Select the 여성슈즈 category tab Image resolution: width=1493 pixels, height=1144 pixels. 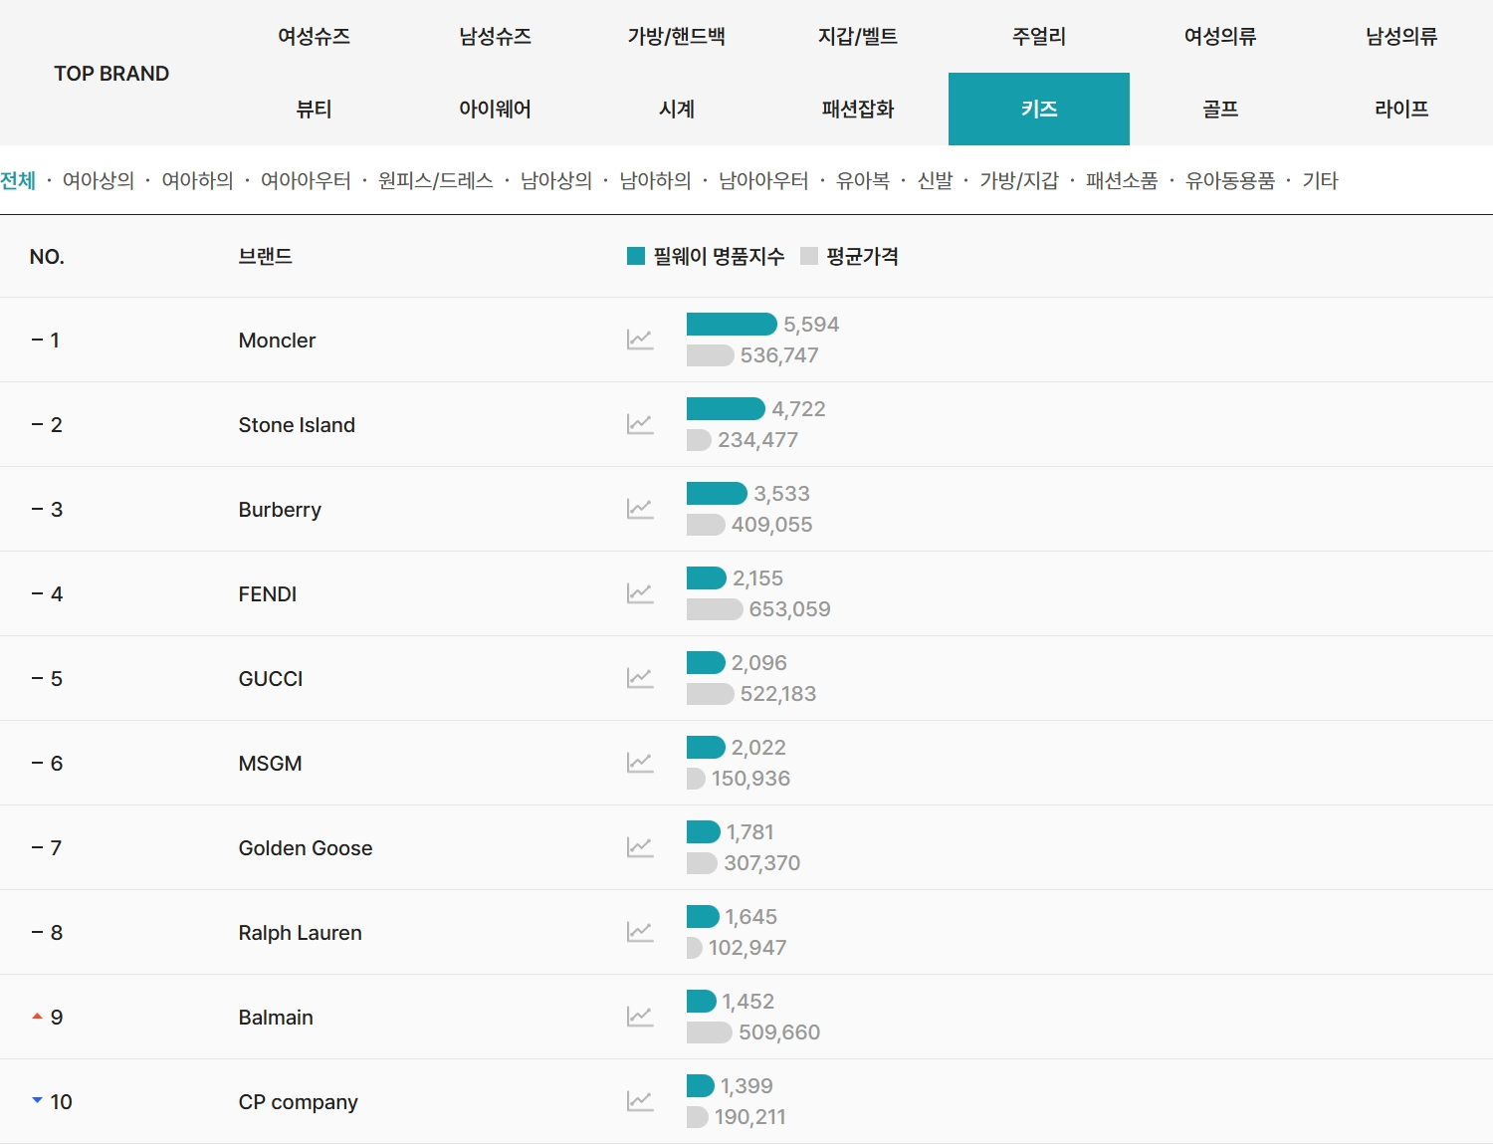(x=315, y=37)
